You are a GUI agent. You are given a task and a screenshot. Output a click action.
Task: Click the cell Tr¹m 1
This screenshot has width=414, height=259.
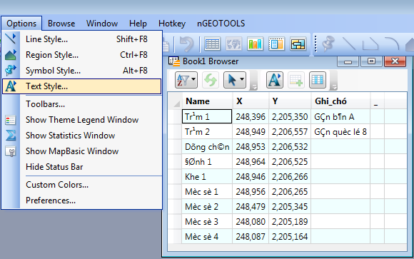point(207,116)
